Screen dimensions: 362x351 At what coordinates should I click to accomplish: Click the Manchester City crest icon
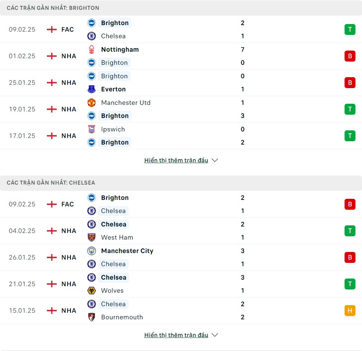[x=92, y=251]
